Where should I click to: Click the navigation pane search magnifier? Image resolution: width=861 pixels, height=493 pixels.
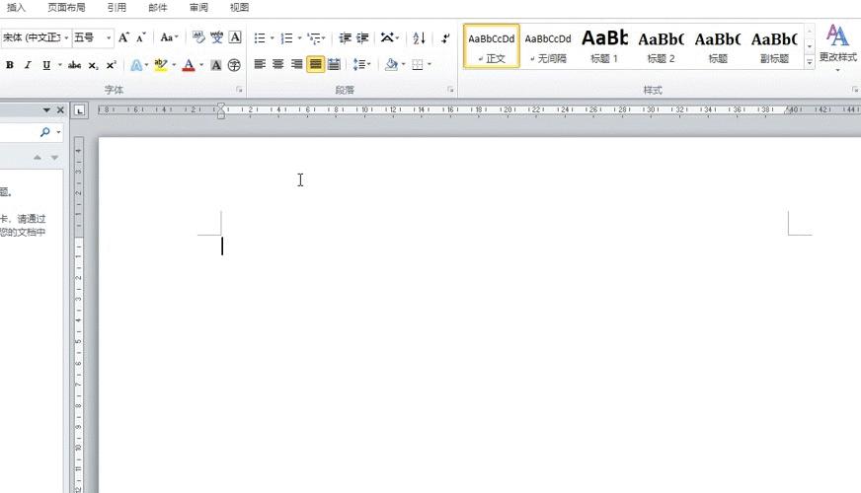point(45,131)
